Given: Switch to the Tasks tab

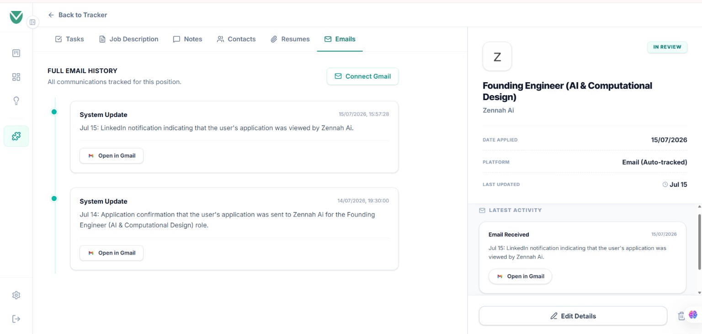Looking at the screenshot, I should [x=69, y=39].
